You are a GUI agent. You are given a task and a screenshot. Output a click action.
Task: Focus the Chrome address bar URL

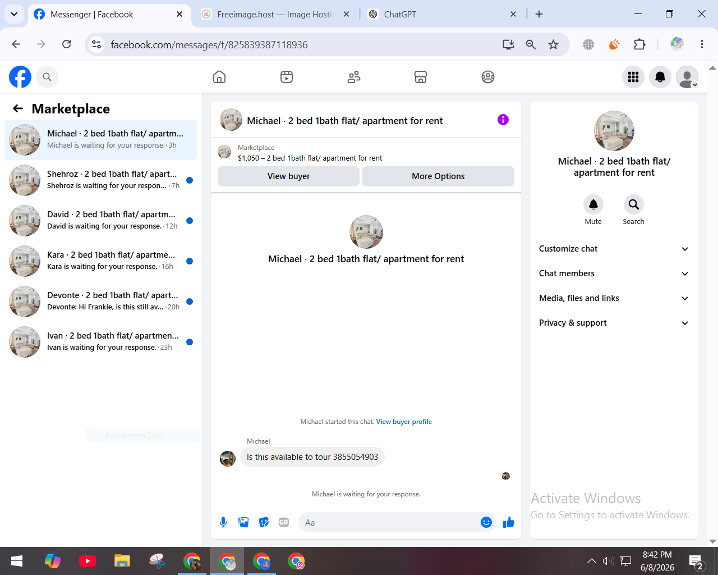(209, 44)
